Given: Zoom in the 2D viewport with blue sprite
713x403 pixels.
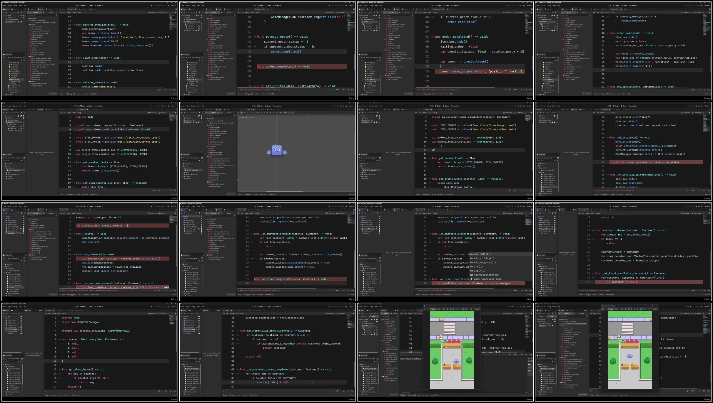Looking at the screenshot, I should (x=252, y=117).
